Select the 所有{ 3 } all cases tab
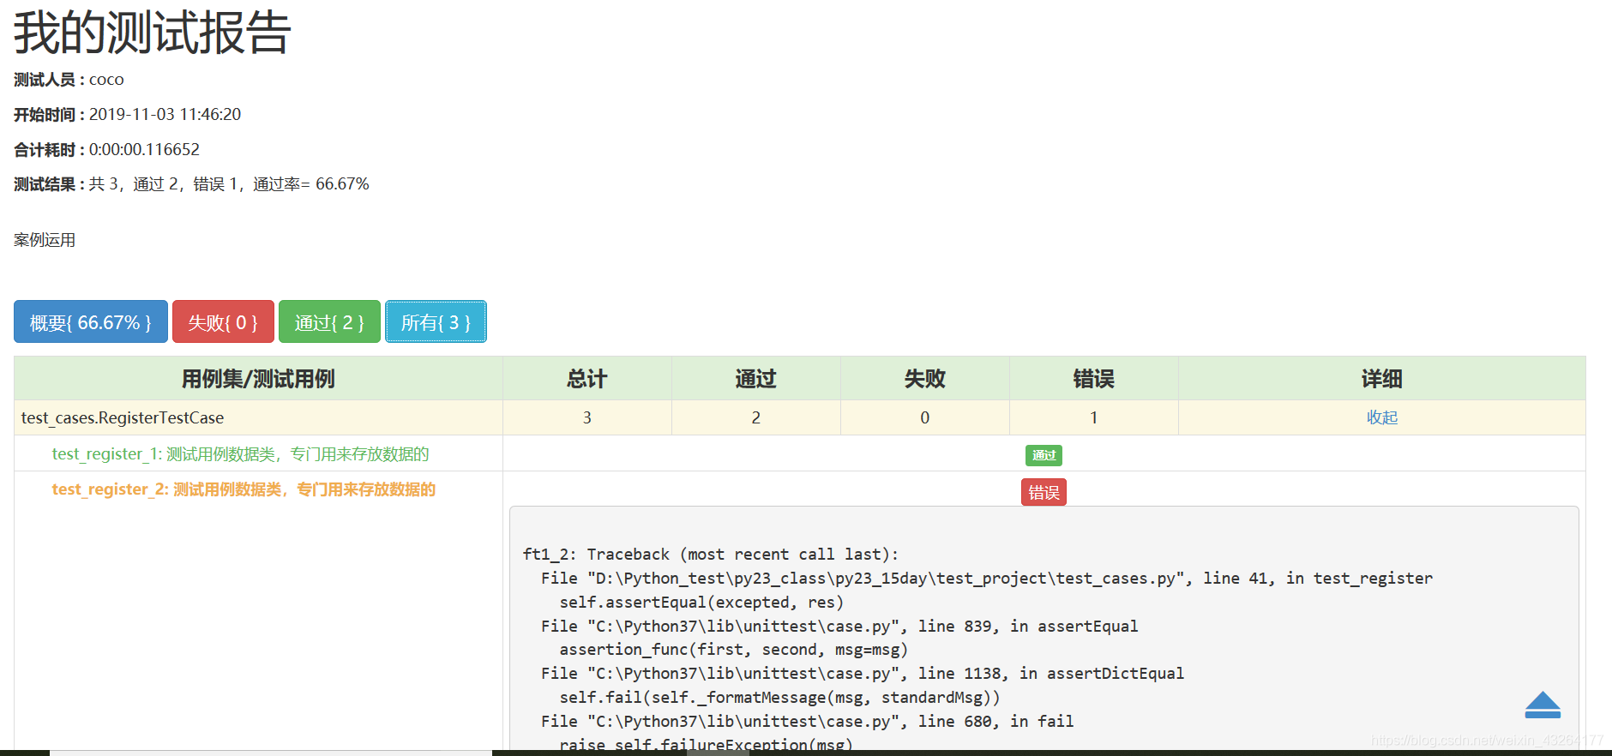Image resolution: width=1612 pixels, height=756 pixels. pyautogui.click(x=436, y=322)
